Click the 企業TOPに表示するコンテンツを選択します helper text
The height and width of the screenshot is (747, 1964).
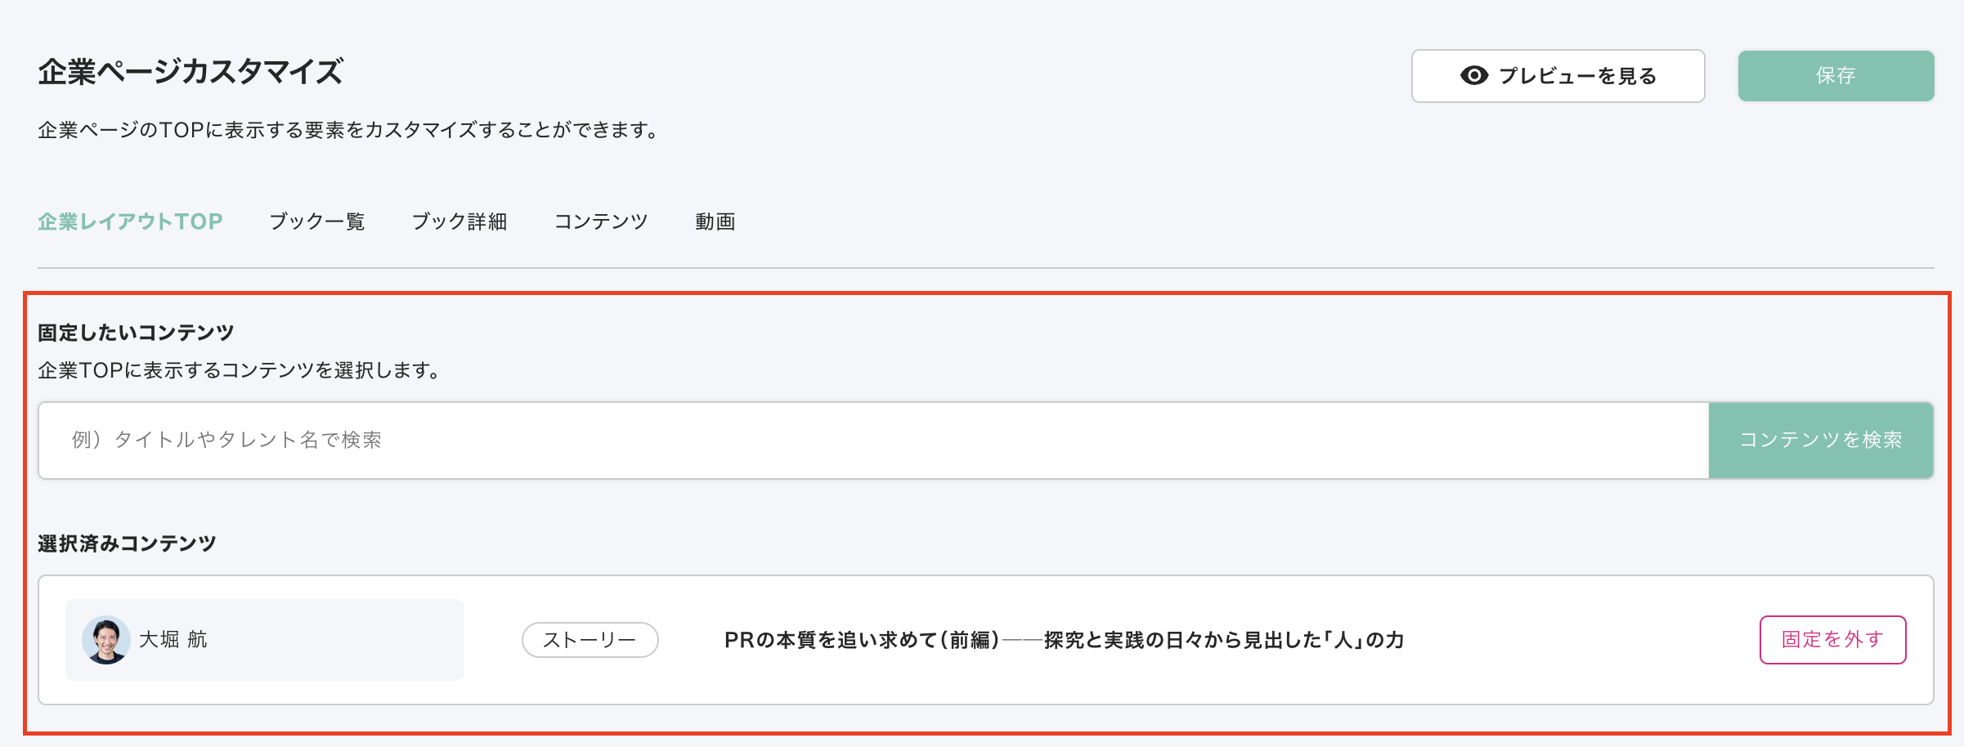(x=240, y=370)
